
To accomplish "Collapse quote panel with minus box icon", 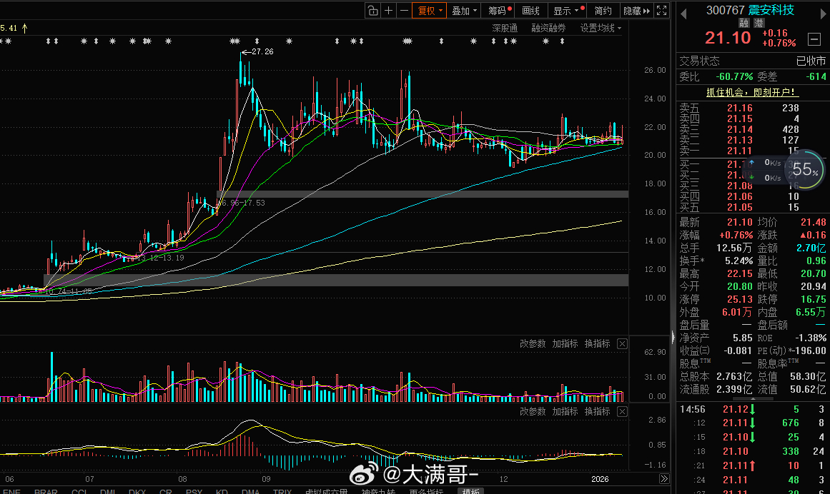I will tap(814, 39).
